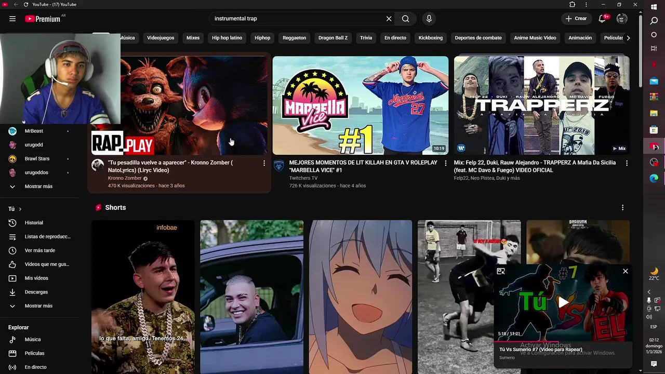
Task: Start voice search with microphone
Action: [x=429, y=19]
